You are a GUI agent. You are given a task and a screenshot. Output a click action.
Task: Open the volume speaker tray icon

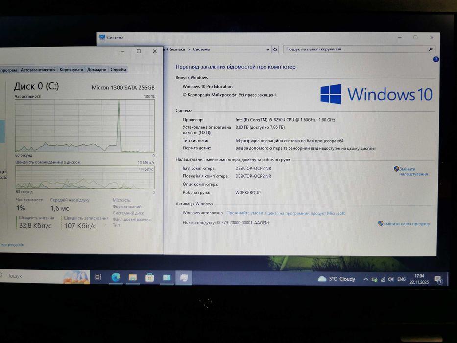coord(391,279)
